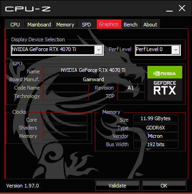192x194 pixels.
Task: Click the CPU-Z title logo
Action: (28, 9)
